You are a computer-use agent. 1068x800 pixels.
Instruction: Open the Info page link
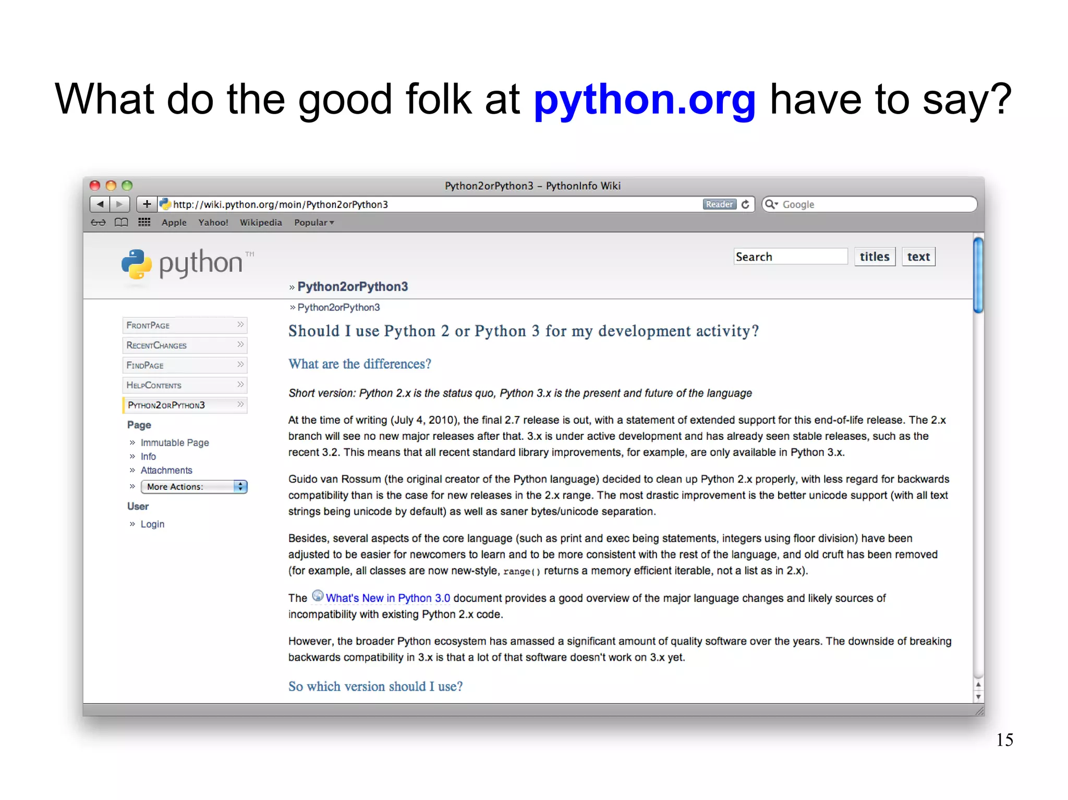click(x=148, y=457)
